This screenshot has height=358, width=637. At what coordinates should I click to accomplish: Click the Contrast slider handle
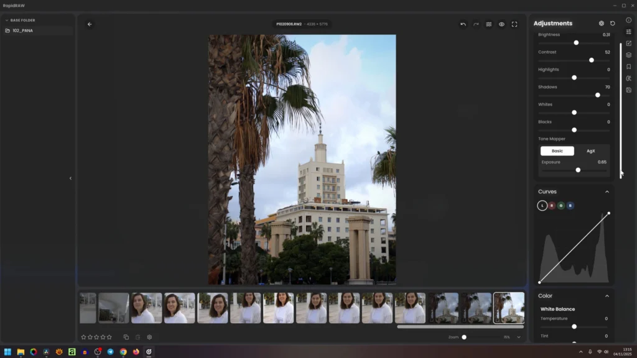[x=592, y=60]
